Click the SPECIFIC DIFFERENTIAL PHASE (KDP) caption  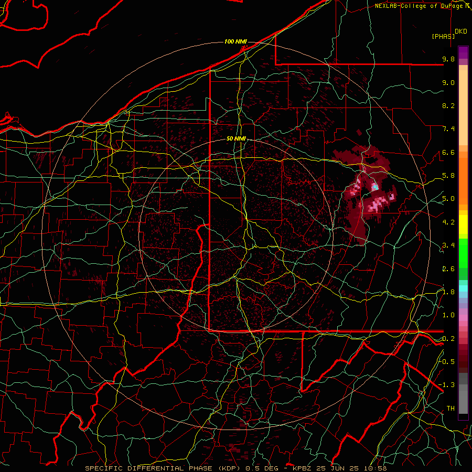click(164, 468)
